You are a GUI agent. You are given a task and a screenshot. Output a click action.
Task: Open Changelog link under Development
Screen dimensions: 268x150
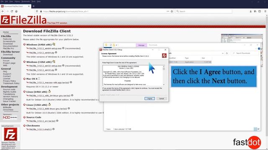pyautogui.click(x=8, y=99)
